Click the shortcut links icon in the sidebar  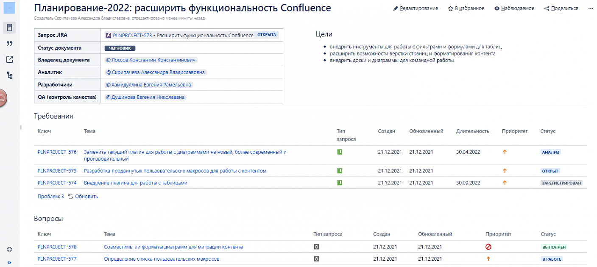tap(9, 60)
